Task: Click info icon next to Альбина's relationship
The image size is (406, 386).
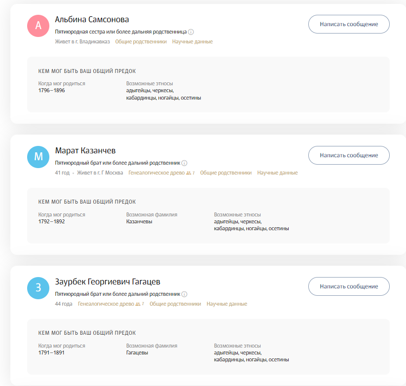Action: click(x=191, y=32)
